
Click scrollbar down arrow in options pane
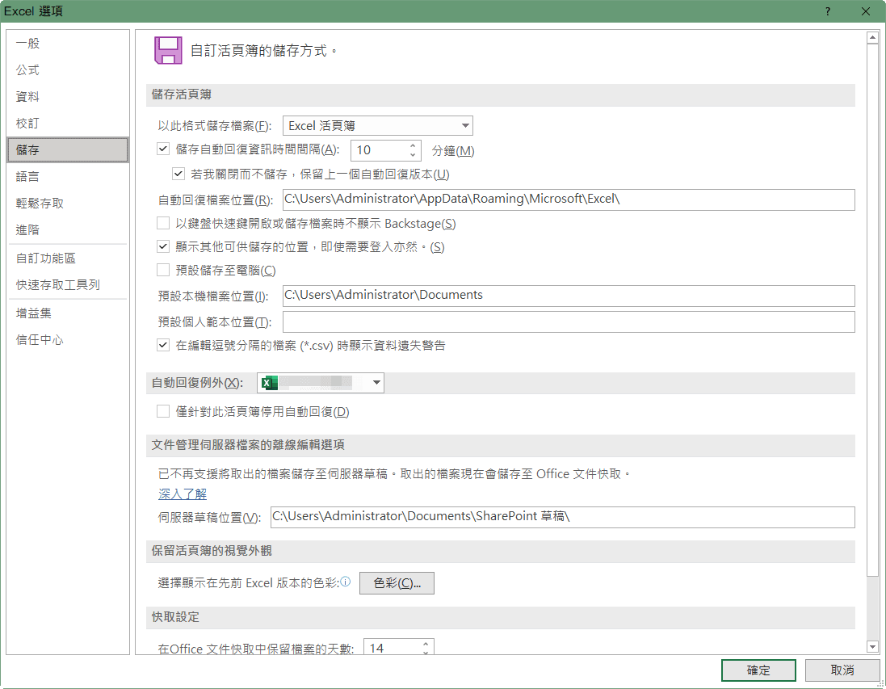click(x=872, y=647)
